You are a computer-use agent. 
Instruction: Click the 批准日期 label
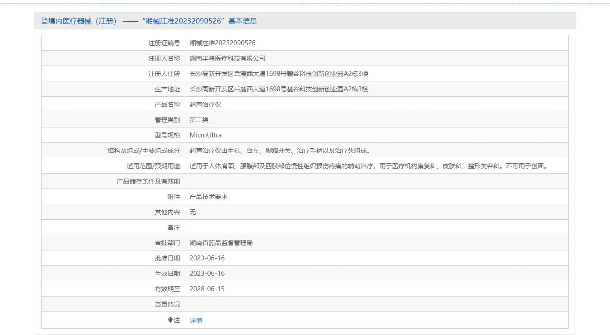point(167,258)
